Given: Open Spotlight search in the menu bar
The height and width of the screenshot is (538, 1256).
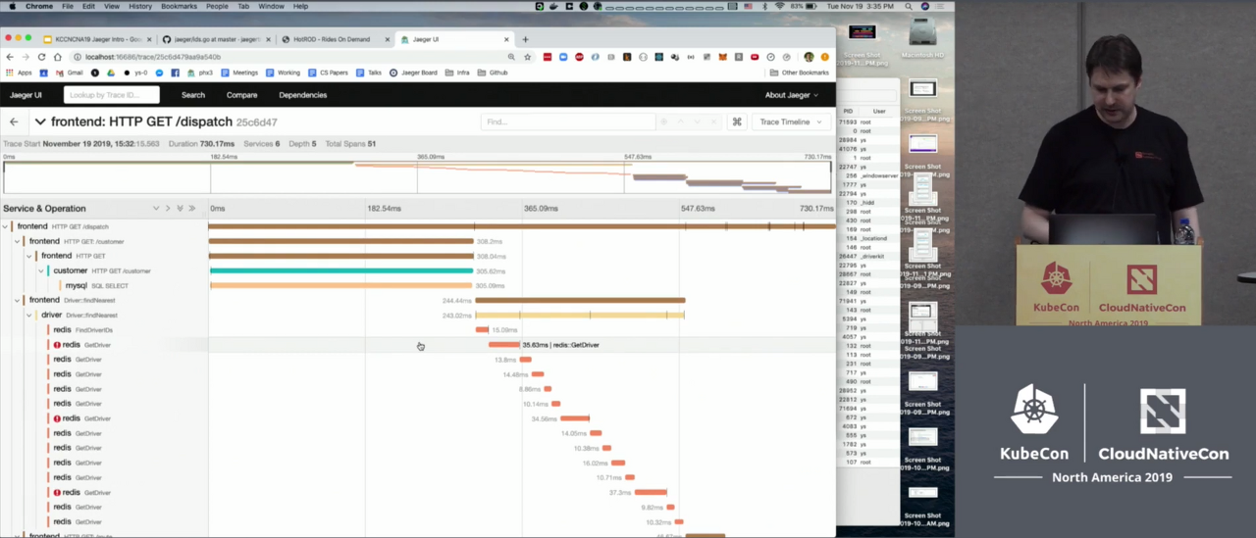Looking at the screenshot, I should (x=910, y=6).
